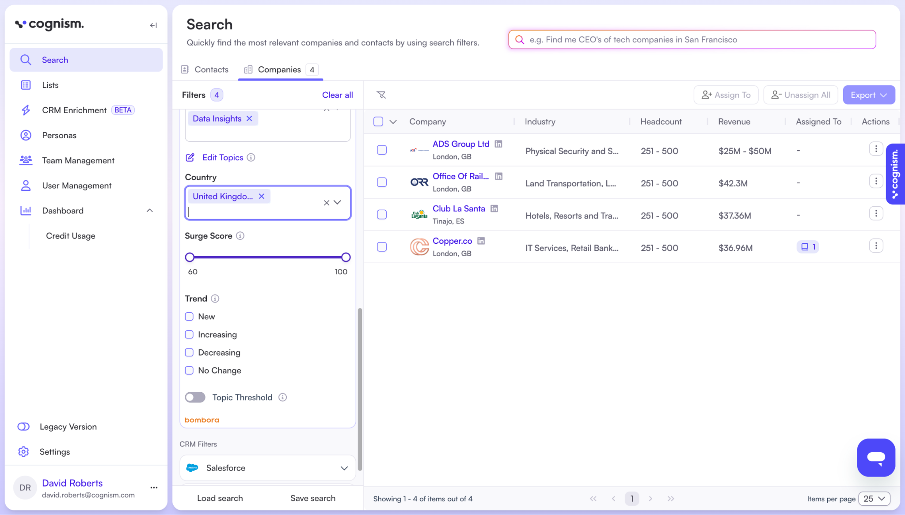Screen dimensions: 905x515
Task: Click the hide filters funnel icon
Action: pos(381,95)
